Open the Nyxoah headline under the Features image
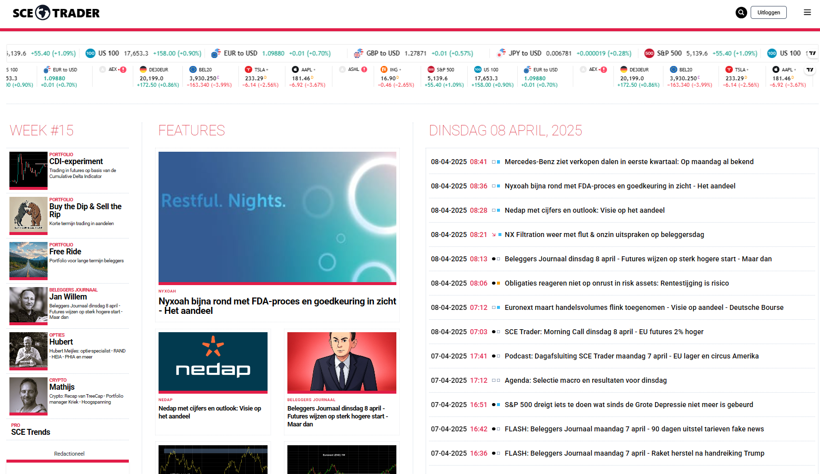 coord(277,306)
